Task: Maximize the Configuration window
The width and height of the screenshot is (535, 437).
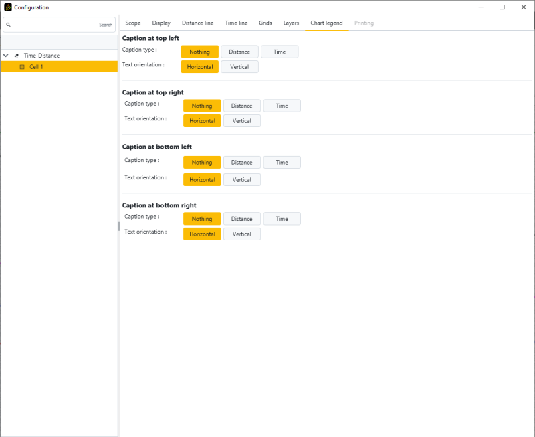Action: click(502, 7)
